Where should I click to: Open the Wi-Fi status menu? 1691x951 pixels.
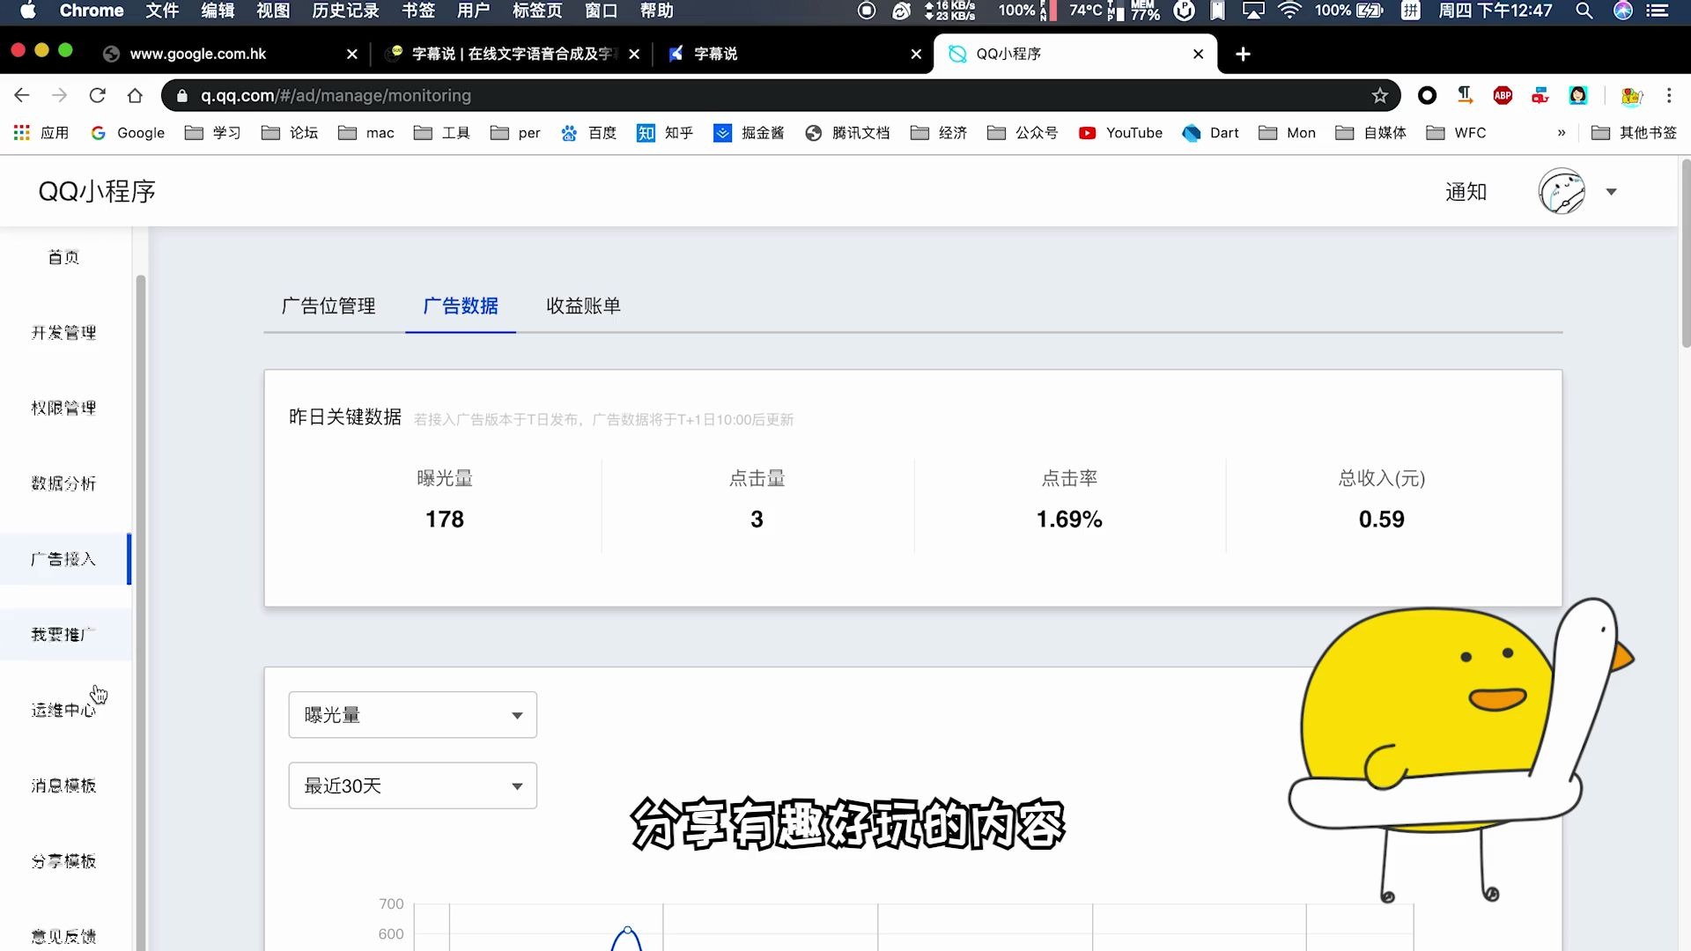tap(1289, 11)
